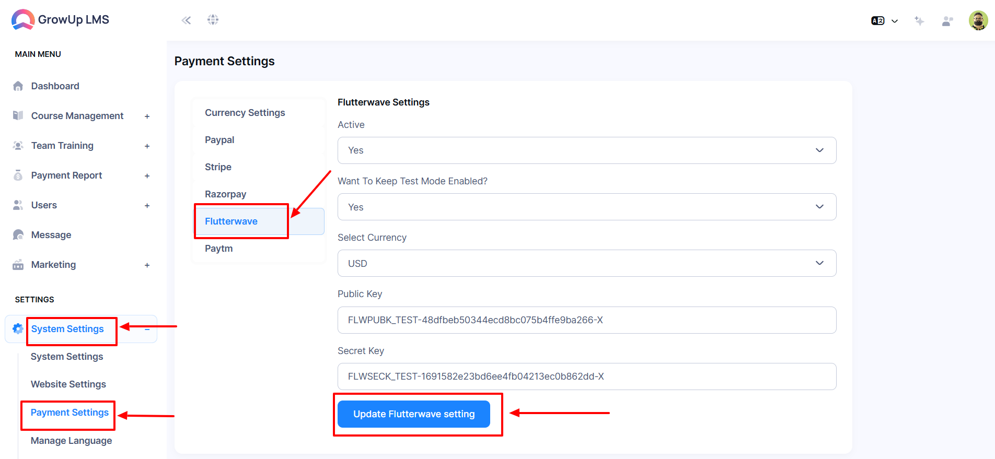Click the users icon in header

947,21
